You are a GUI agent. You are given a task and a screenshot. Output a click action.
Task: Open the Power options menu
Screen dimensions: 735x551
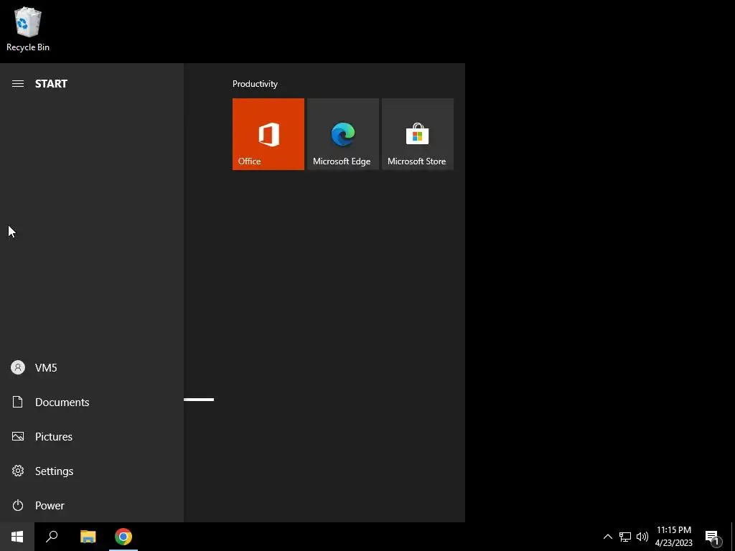click(x=92, y=506)
